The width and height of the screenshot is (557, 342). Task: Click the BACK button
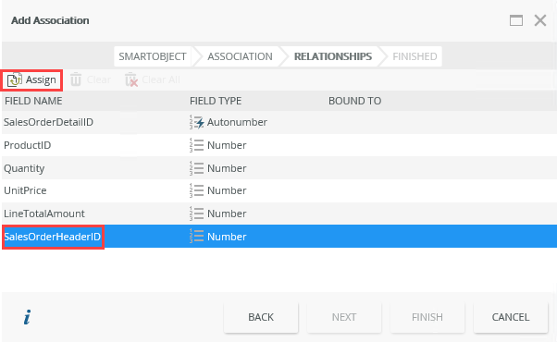point(261,317)
